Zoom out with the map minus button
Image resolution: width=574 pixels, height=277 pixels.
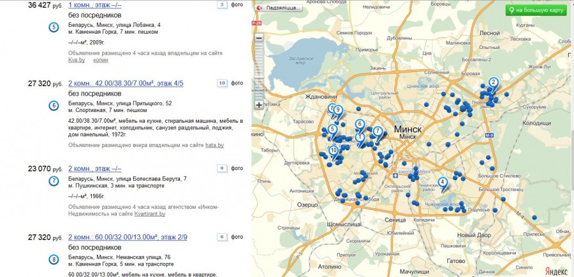(259, 38)
